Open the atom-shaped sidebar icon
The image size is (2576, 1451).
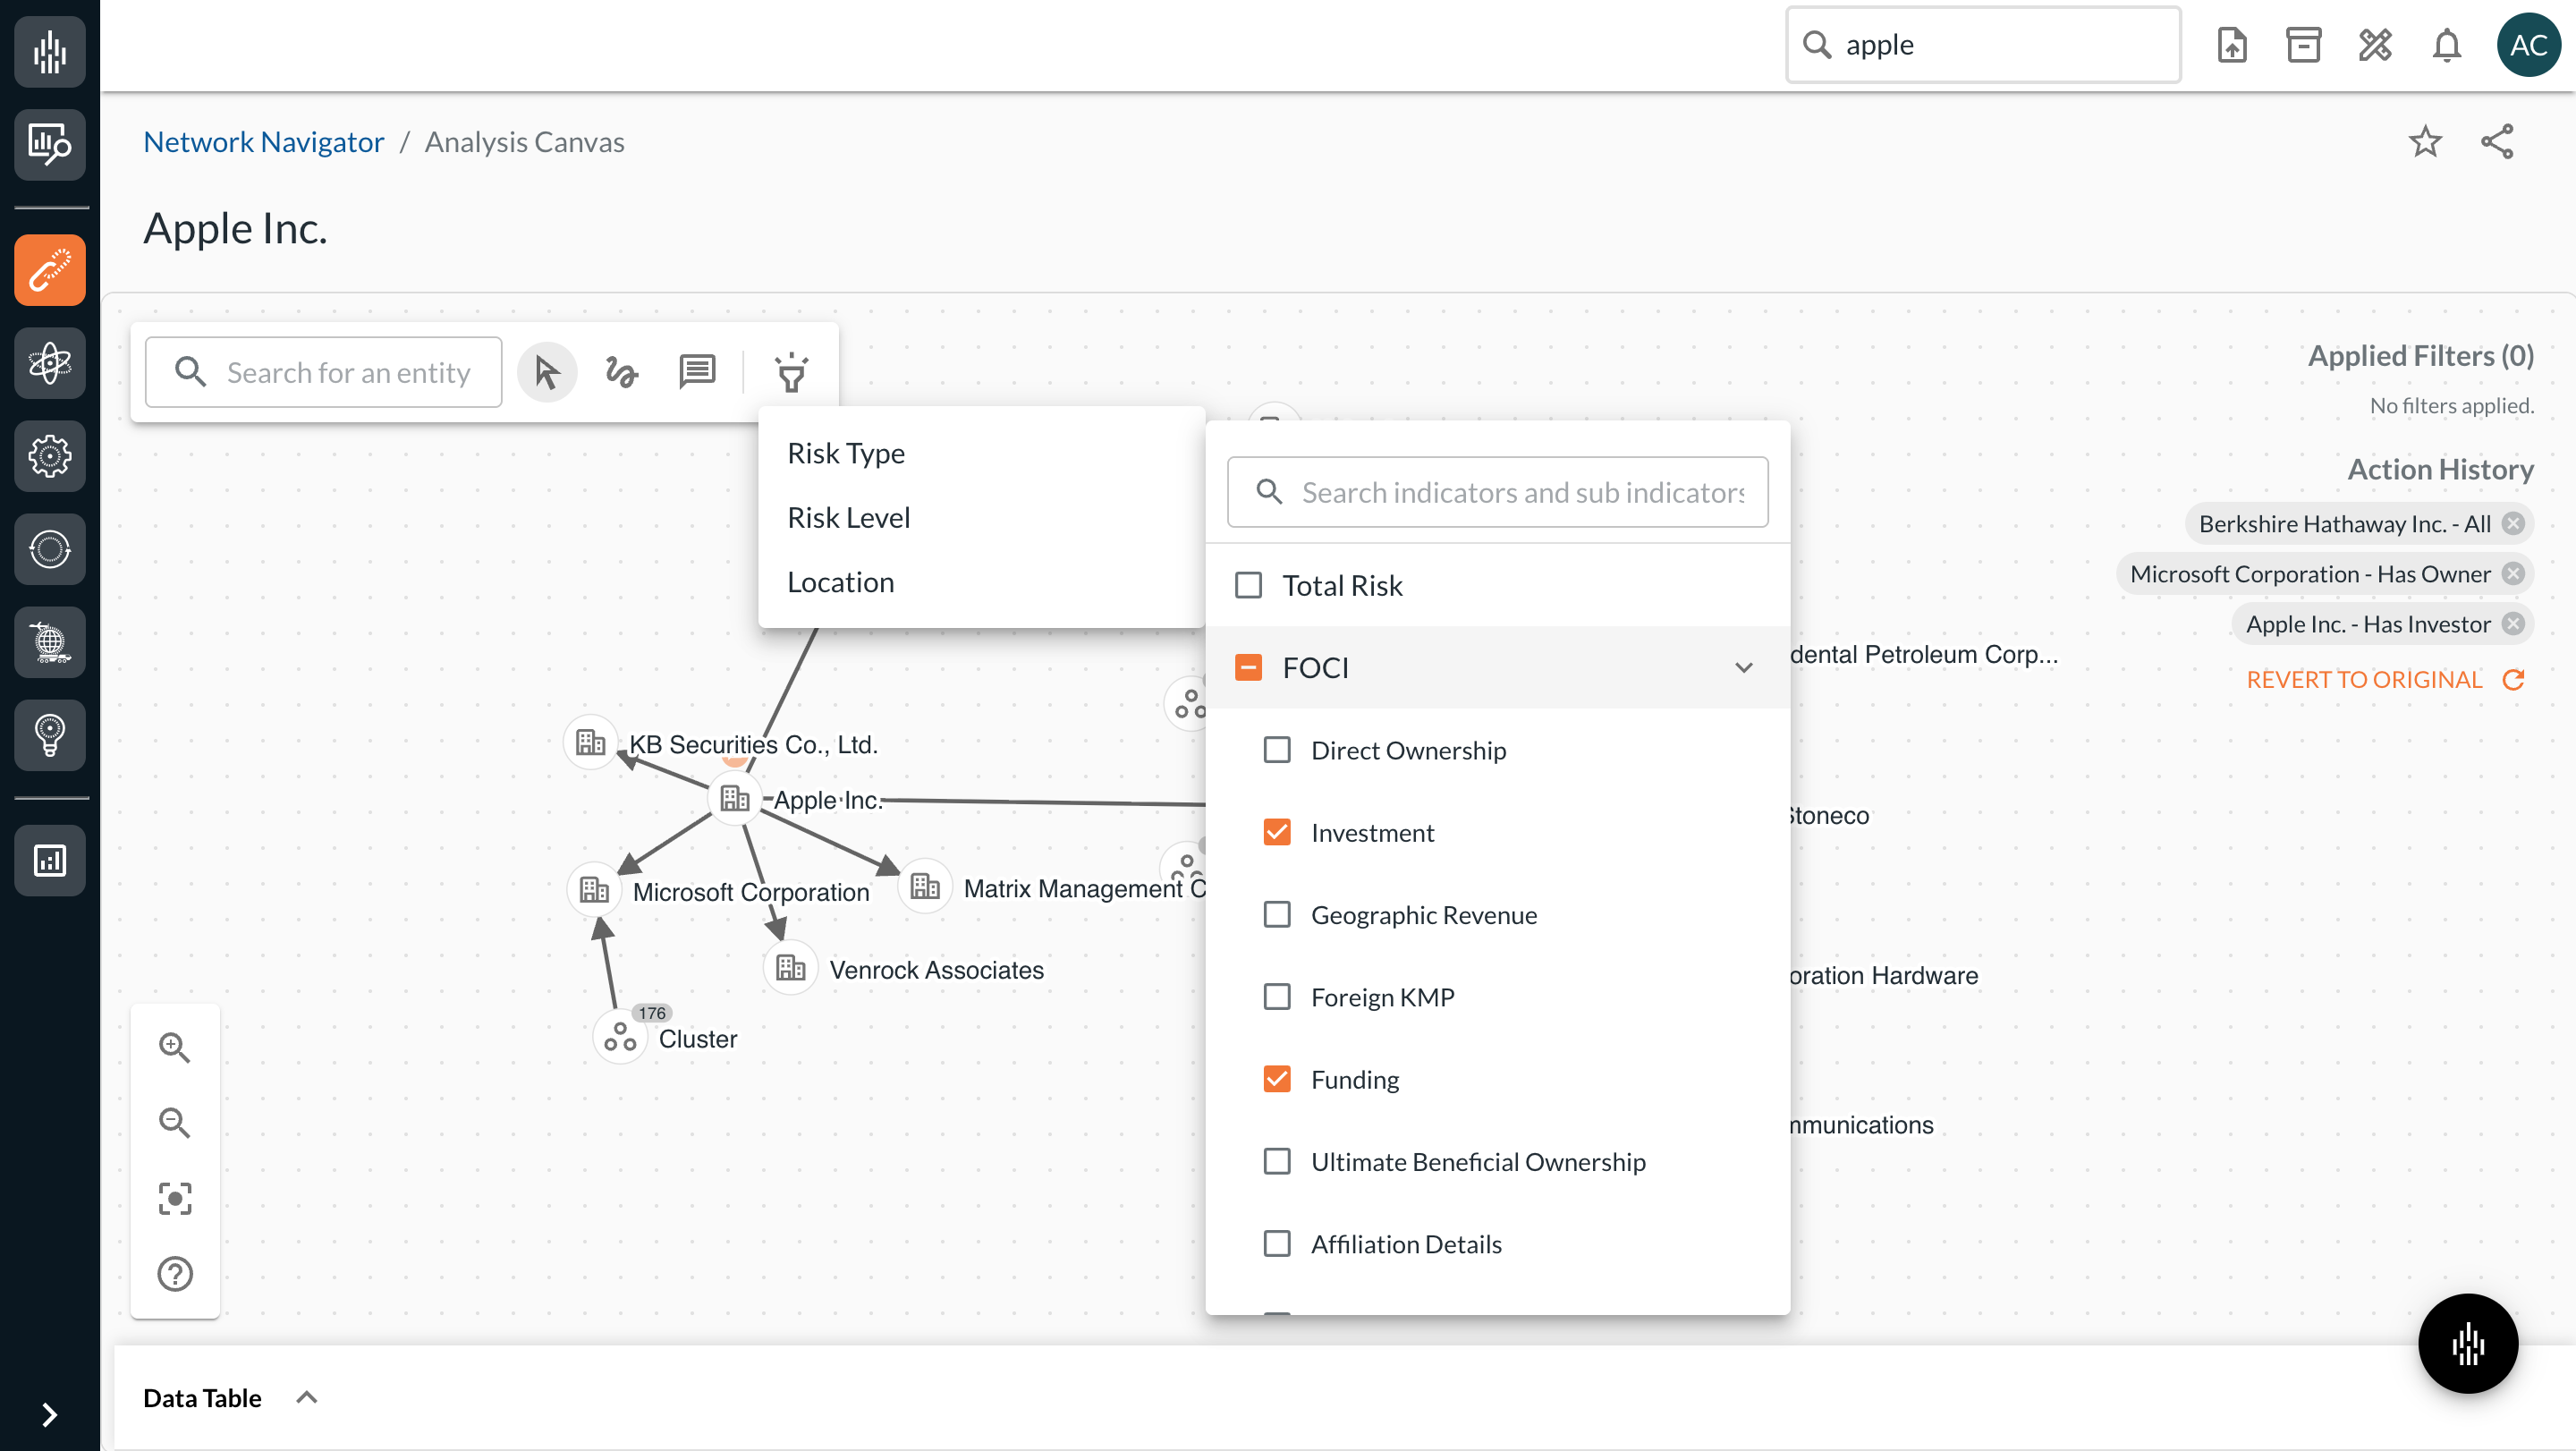(x=49, y=363)
